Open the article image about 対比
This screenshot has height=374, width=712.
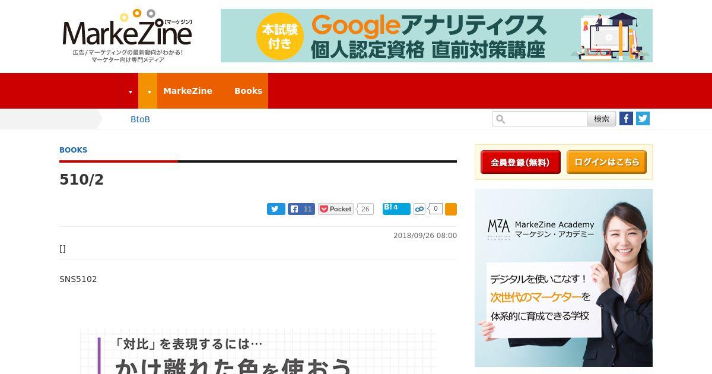tap(258, 350)
